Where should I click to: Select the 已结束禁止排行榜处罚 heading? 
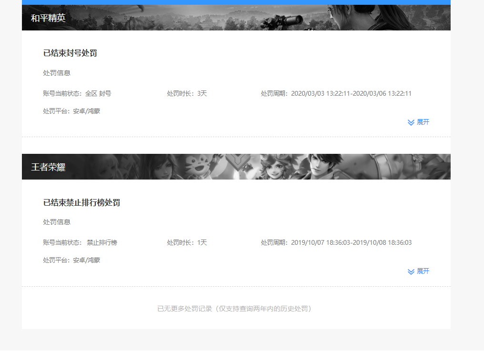81,202
